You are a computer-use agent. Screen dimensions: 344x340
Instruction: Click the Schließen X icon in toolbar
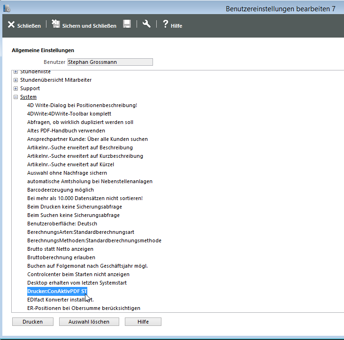[x=11, y=25]
